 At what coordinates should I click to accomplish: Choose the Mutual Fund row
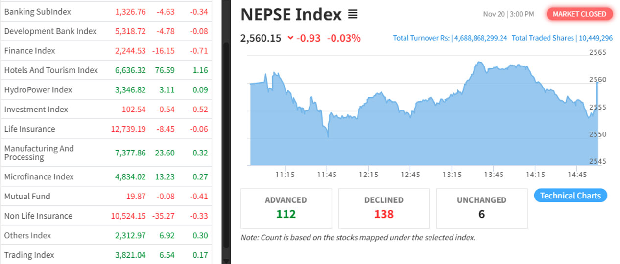27,197
